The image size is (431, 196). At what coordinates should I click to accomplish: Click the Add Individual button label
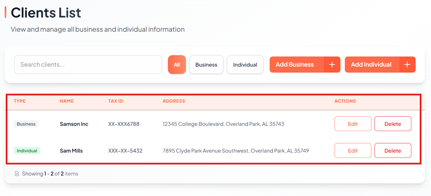pyautogui.click(x=371, y=65)
